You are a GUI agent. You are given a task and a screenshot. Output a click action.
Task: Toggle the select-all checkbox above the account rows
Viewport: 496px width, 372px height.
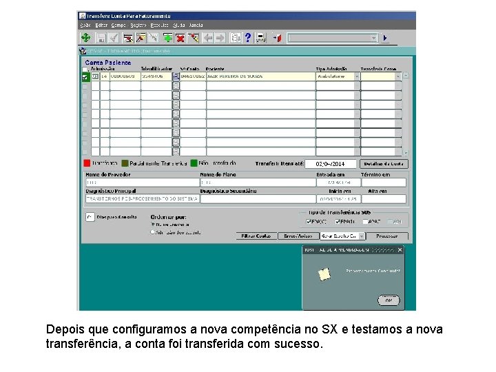tap(85, 70)
